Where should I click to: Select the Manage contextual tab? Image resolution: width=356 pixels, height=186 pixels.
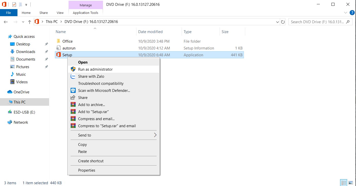tap(86, 5)
